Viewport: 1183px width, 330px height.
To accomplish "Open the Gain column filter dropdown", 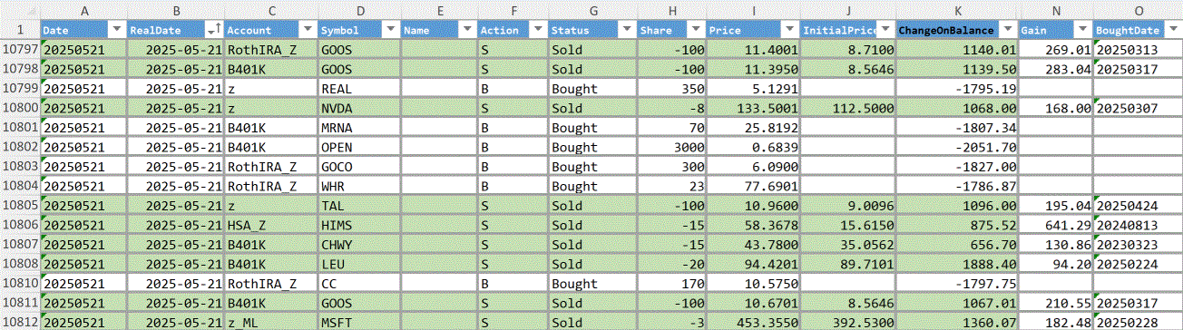I will 1081,30.
